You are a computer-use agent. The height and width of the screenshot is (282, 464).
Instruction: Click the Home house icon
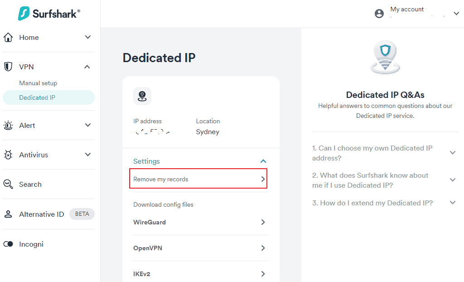[8, 37]
